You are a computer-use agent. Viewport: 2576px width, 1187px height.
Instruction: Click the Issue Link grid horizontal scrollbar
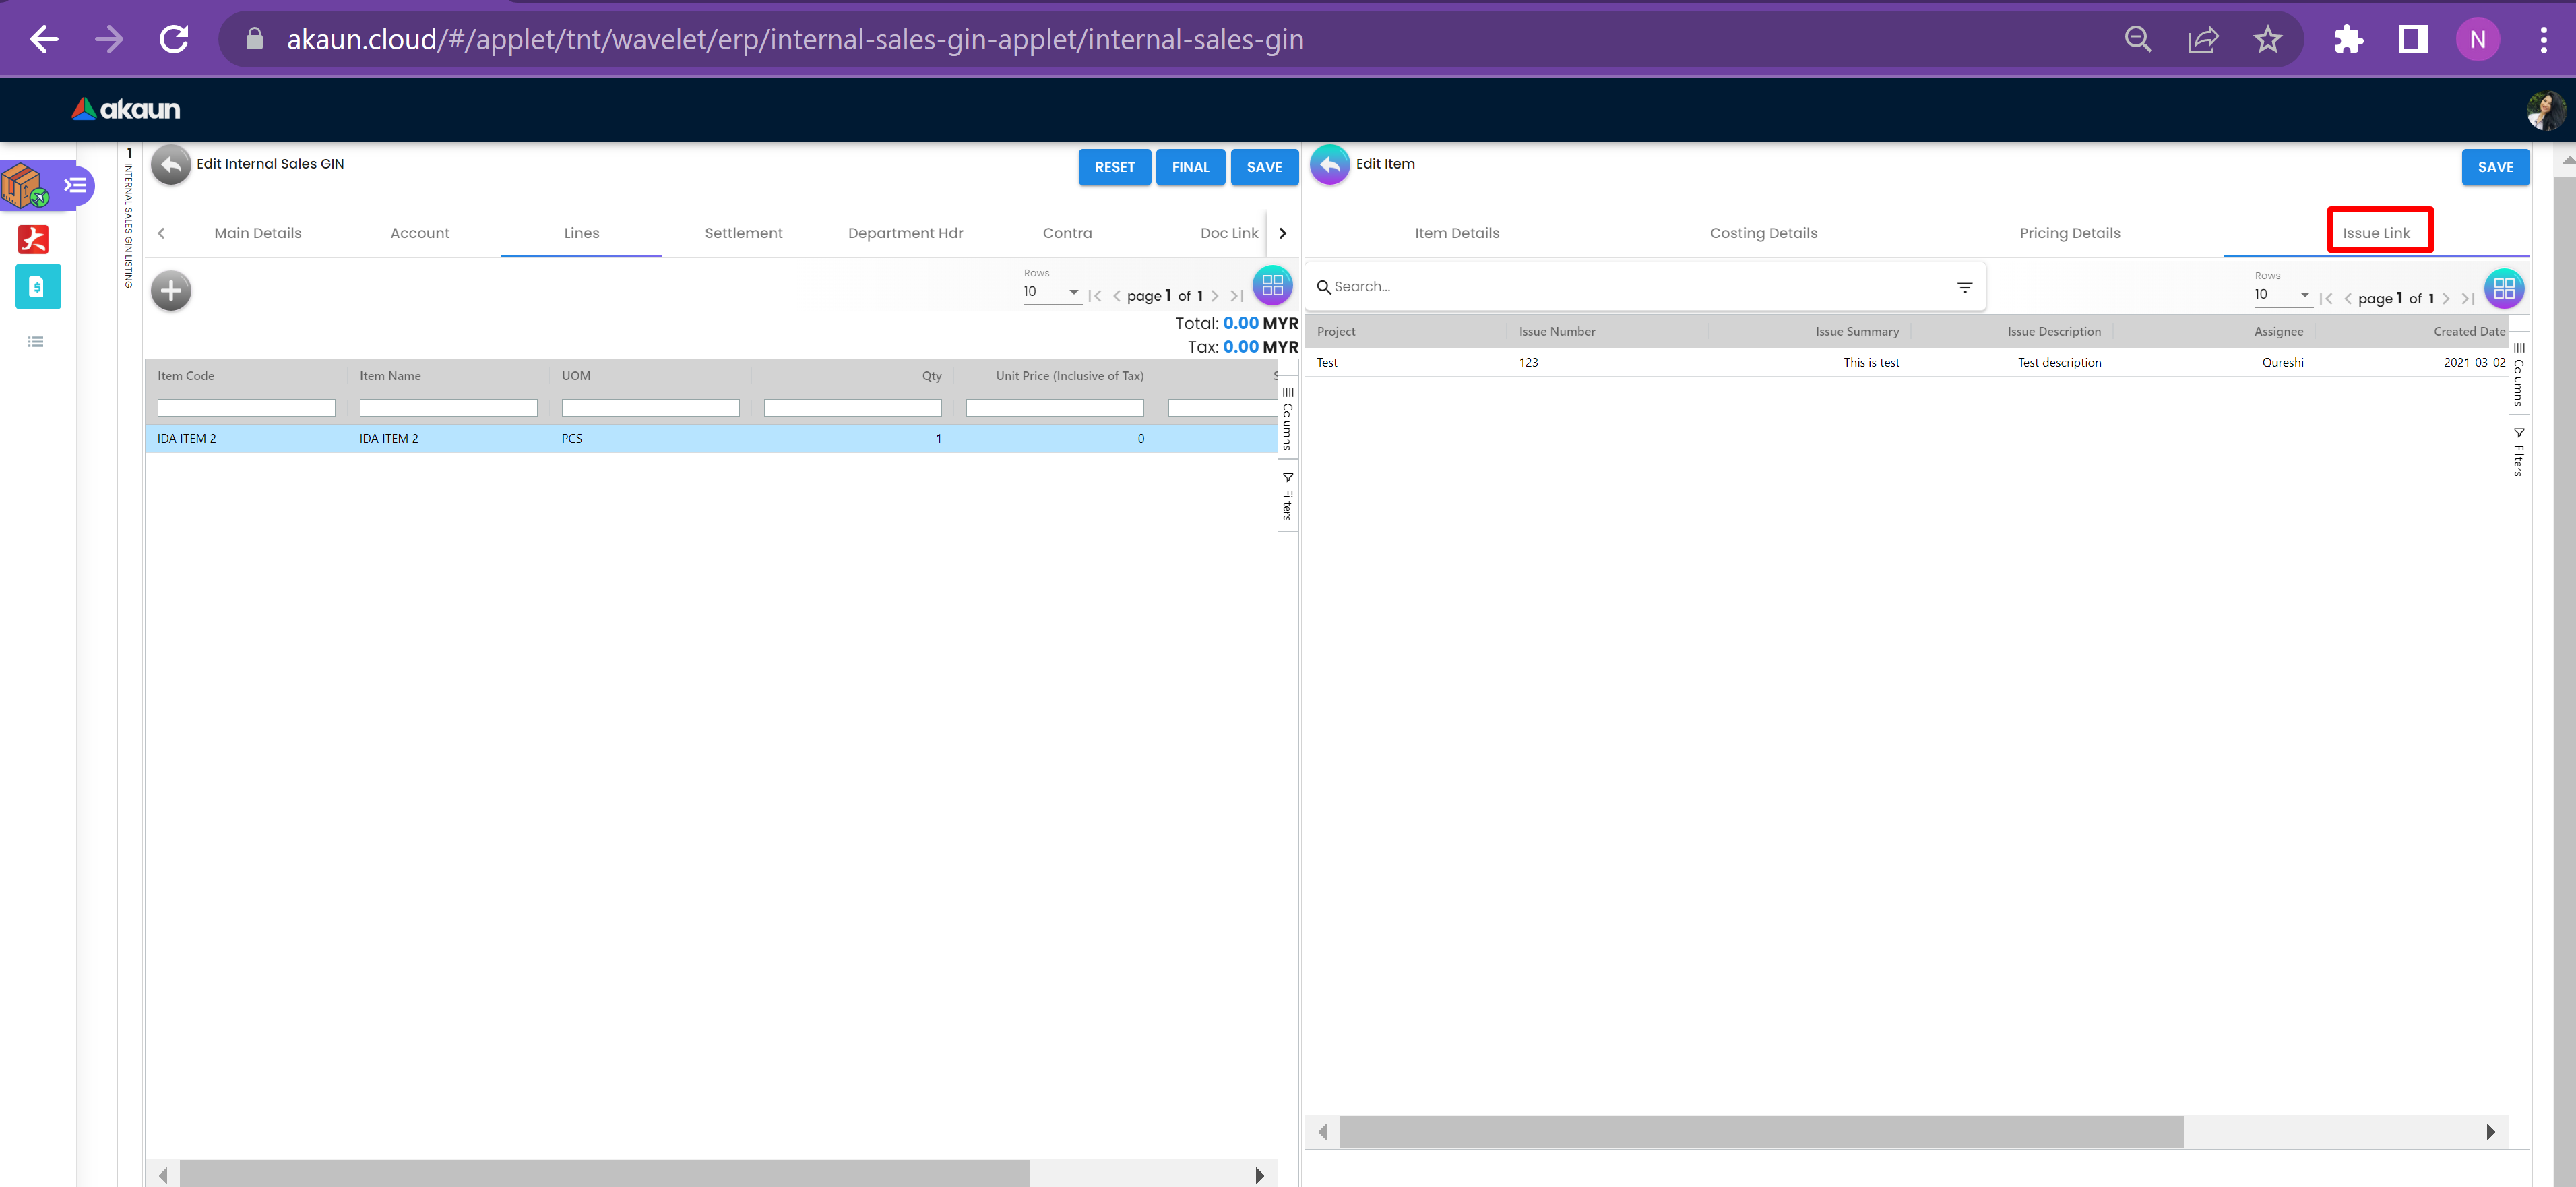click(1760, 1132)
